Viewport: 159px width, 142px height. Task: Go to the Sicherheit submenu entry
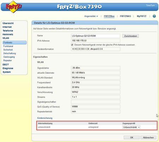(8, 50)
